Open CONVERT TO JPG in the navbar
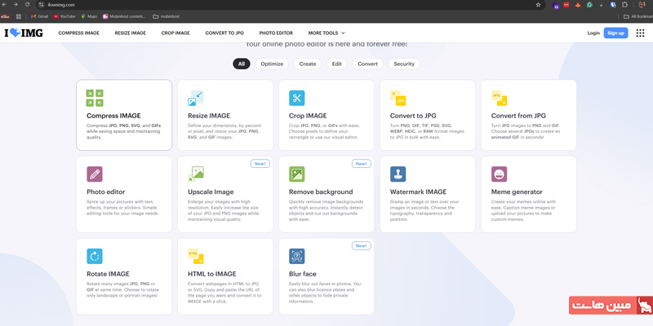The width and height of the screenshot is (653, 326). point(224,33)
